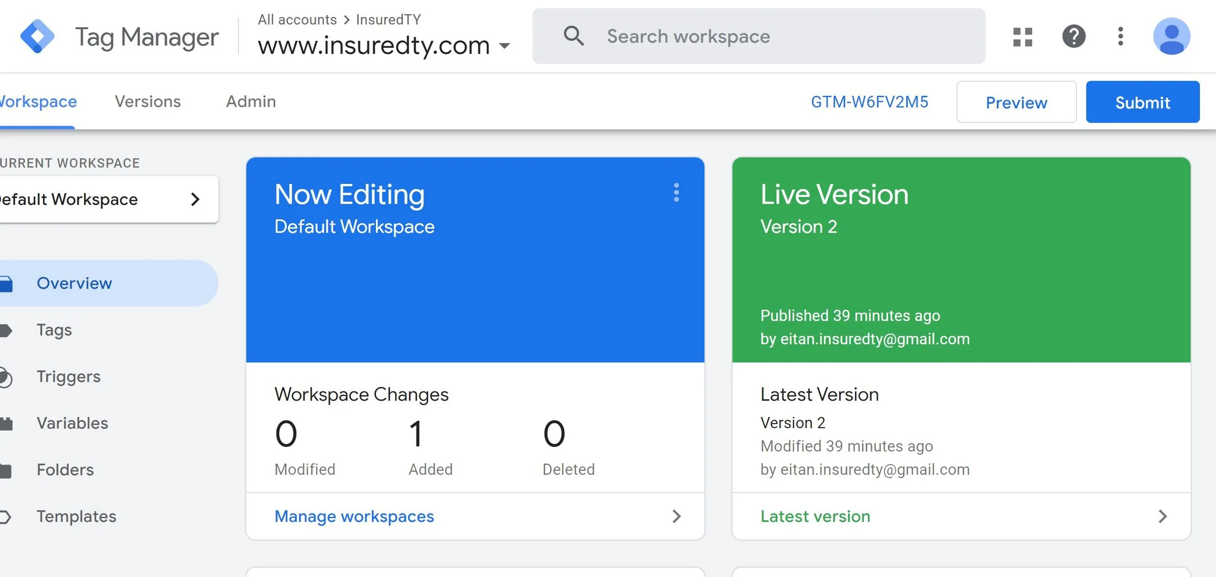
Task: Click the Preview button
Action: tap(1016, 102)
